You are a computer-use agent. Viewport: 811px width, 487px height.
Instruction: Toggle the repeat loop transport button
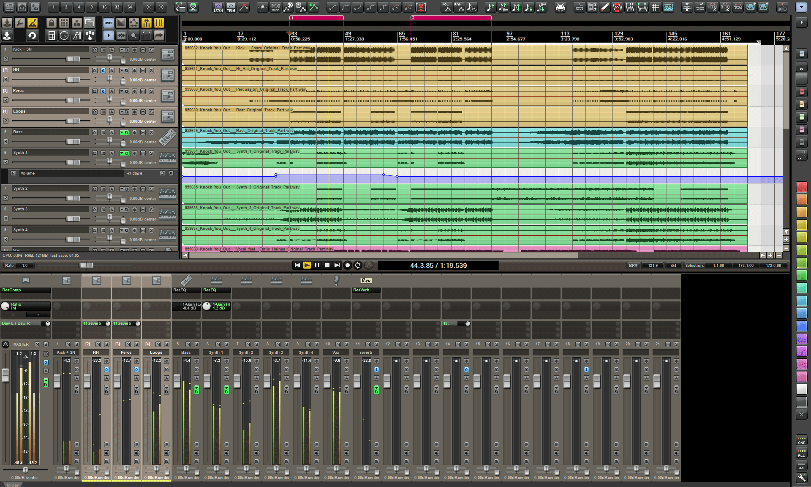pos(358,265)
